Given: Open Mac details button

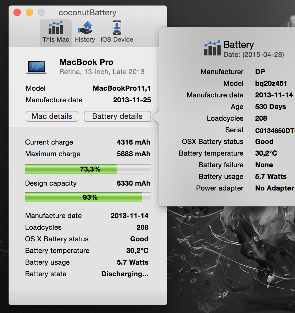Looking at the screenshot, I should tap(52, 116).
